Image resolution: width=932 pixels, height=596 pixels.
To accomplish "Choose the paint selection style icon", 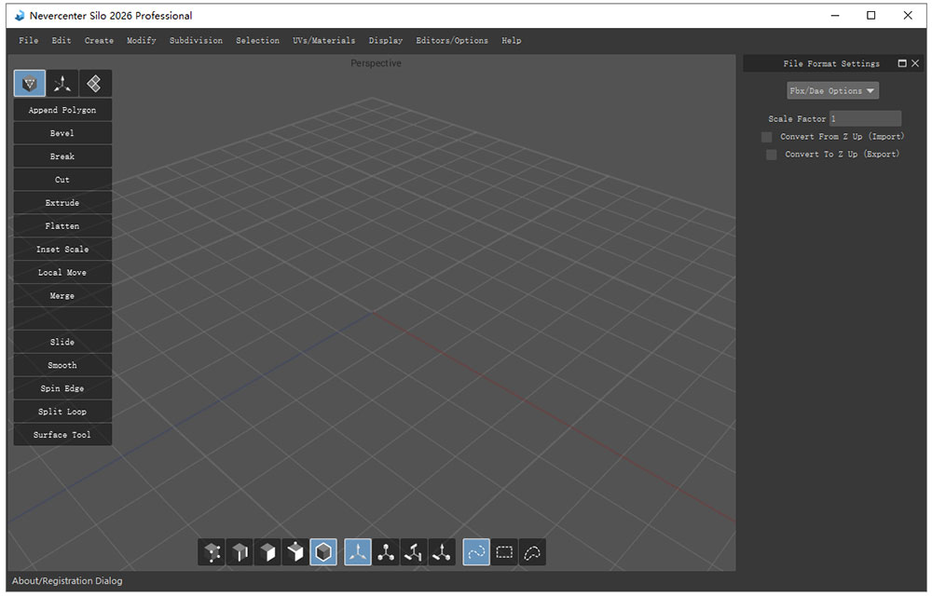I will pyautogui.click(x=476, y=552).
